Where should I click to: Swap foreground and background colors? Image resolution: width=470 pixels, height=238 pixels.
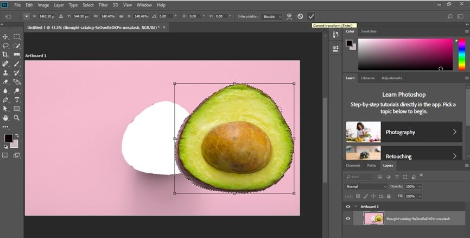17,135
